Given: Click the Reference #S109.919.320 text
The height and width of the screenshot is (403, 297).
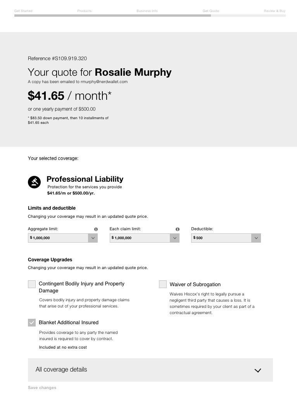Looking at the screenshot, I should click(57, 59).
